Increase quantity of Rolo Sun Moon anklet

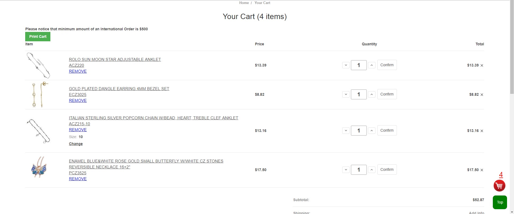click(x=371, y=65)
